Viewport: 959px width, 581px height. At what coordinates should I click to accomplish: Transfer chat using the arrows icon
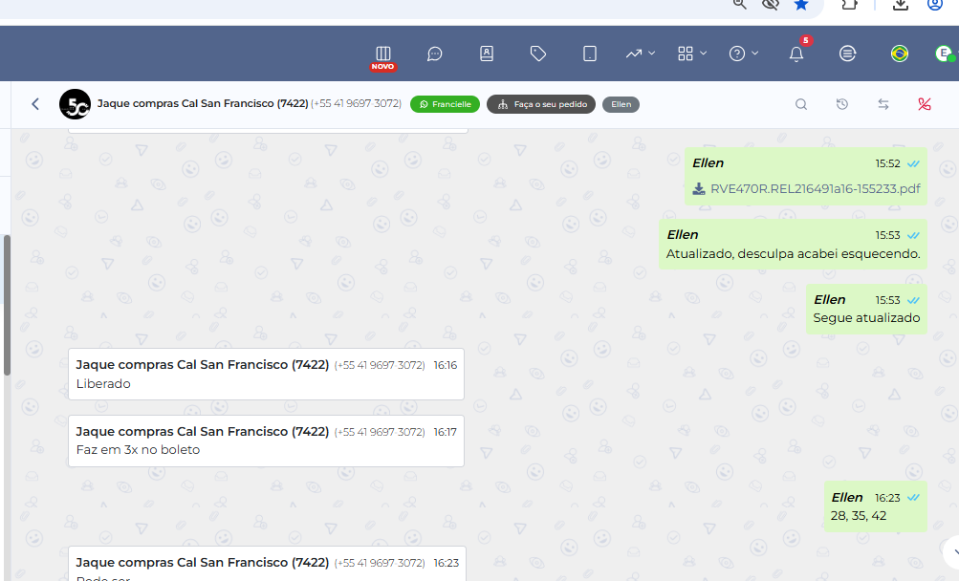(883, 104)
